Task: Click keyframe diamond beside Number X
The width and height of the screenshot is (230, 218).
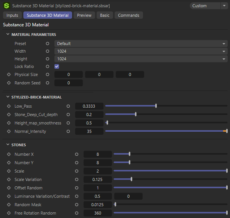Action: (x=9, y=154)
